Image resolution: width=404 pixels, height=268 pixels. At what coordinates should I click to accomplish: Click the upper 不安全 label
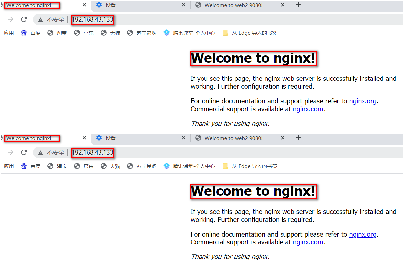[x=55, y=20]
